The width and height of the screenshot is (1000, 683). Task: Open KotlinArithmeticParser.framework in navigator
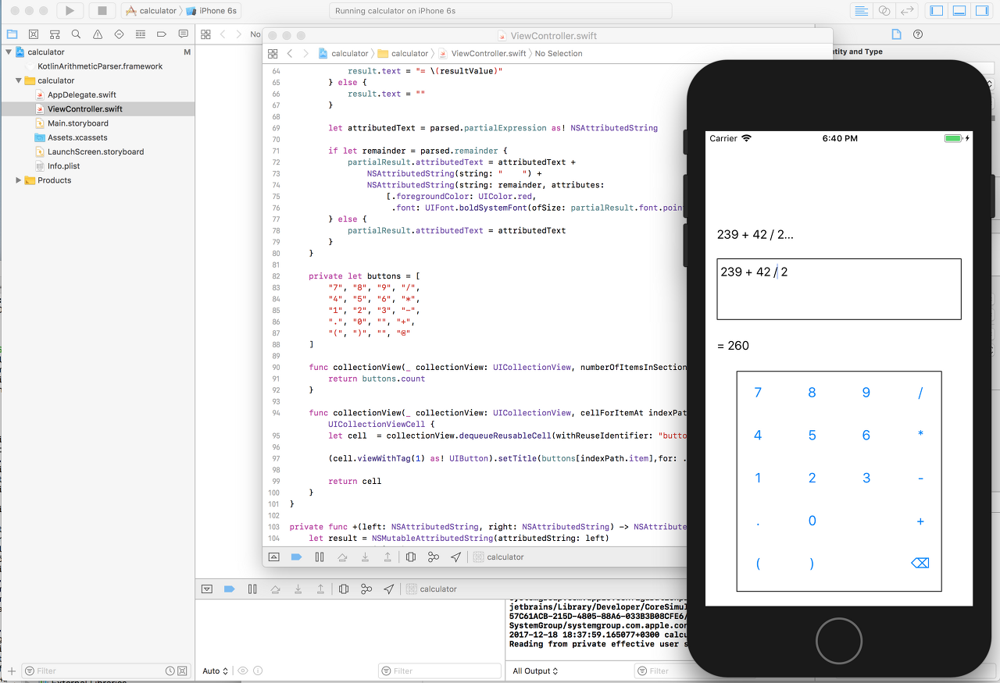pos(100,66)
